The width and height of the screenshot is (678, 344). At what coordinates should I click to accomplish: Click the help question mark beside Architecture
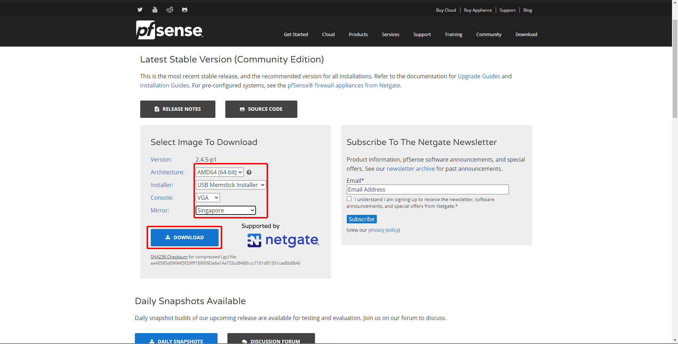click(249, 172)
